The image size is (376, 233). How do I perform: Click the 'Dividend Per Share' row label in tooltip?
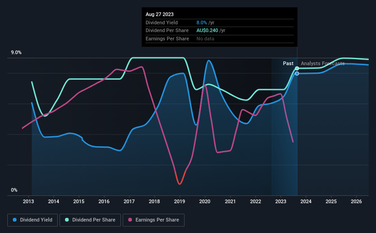pos(167,31)
